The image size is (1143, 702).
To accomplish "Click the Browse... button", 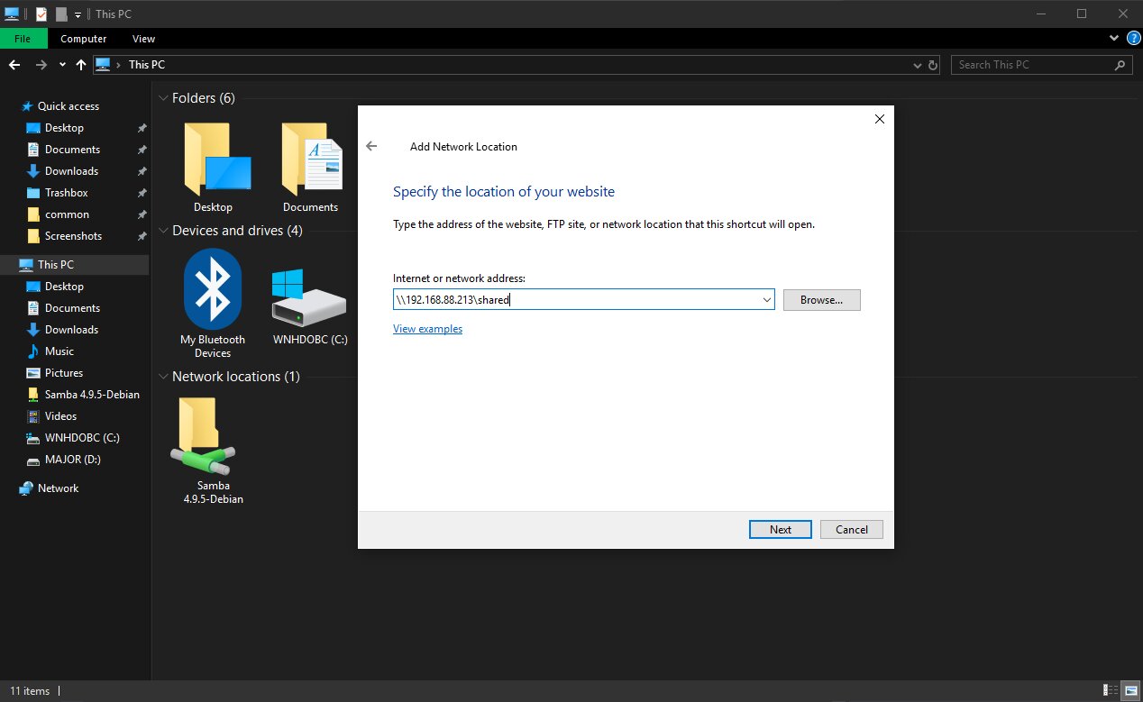I will (821, 300).
